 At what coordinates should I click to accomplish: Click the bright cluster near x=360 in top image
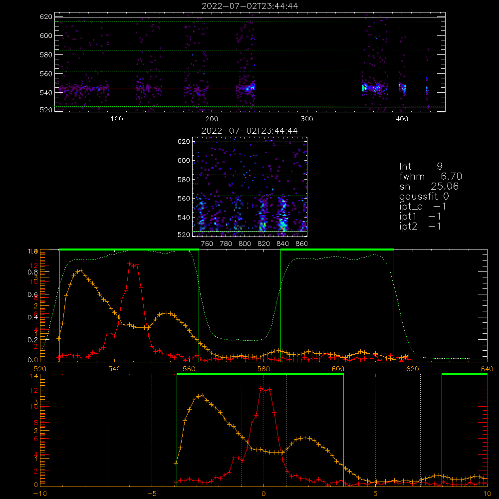[x=365, y=87]
